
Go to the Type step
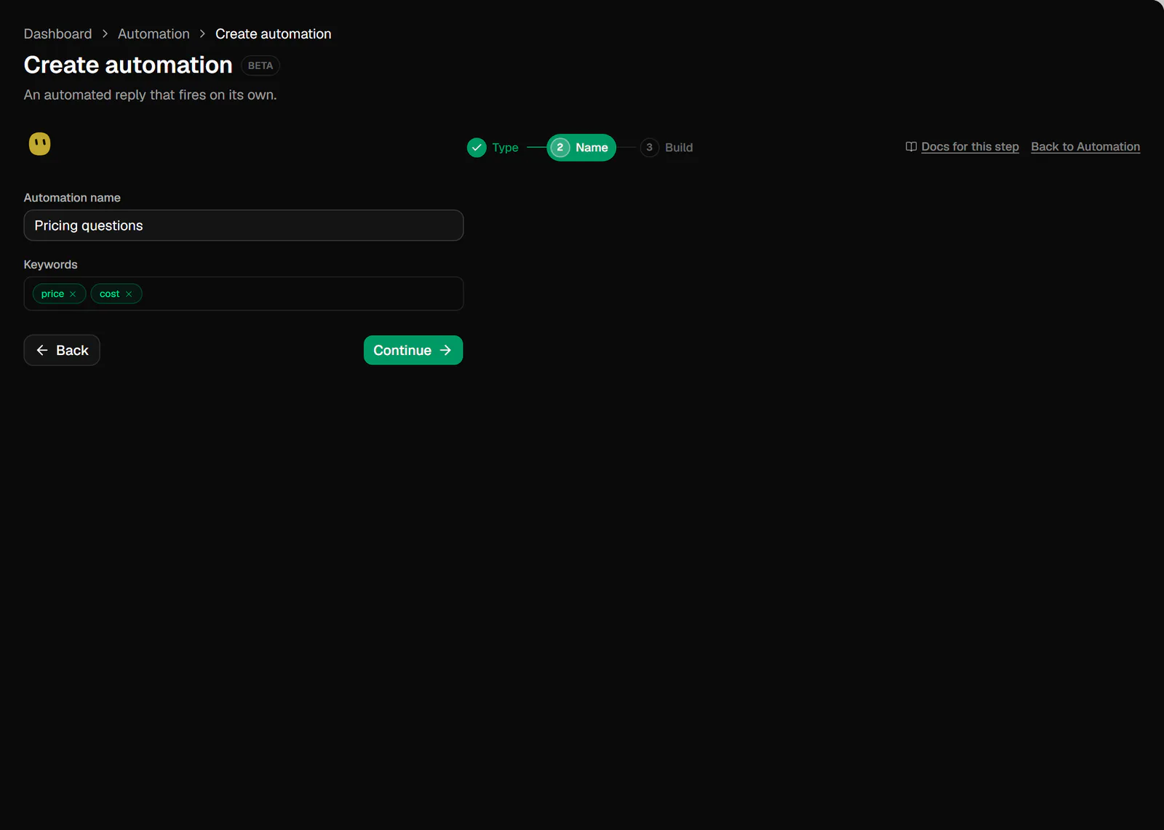[493, 148]
